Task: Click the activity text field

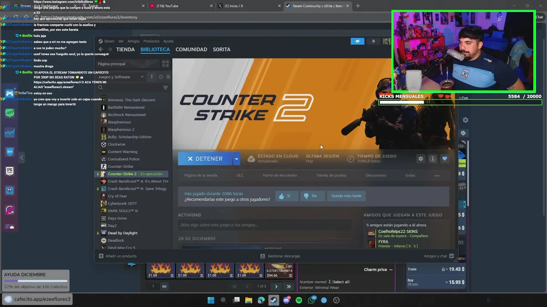Action: point(265,225)
